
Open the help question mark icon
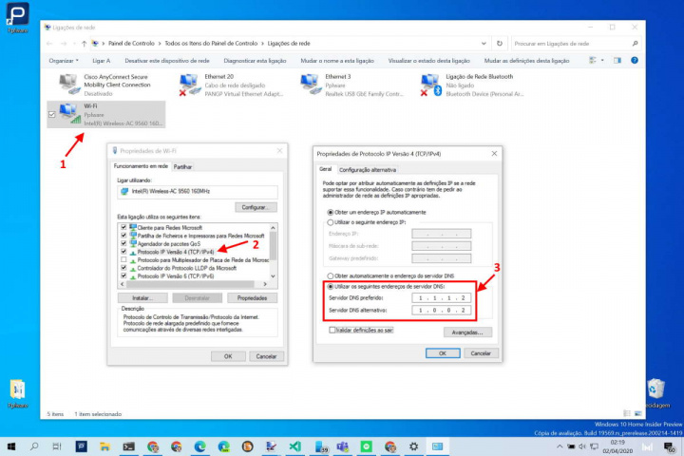(635, 60)
